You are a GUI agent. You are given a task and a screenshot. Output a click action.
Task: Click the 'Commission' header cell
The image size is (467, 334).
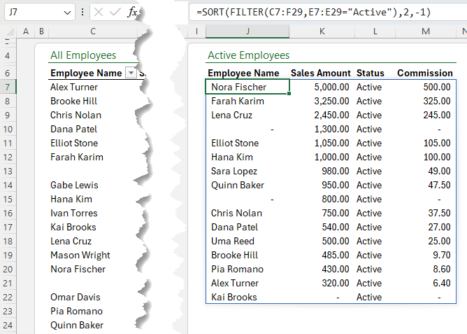(x=425, y=73)
